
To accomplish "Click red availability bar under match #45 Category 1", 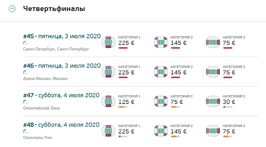I will click(123, 48).
